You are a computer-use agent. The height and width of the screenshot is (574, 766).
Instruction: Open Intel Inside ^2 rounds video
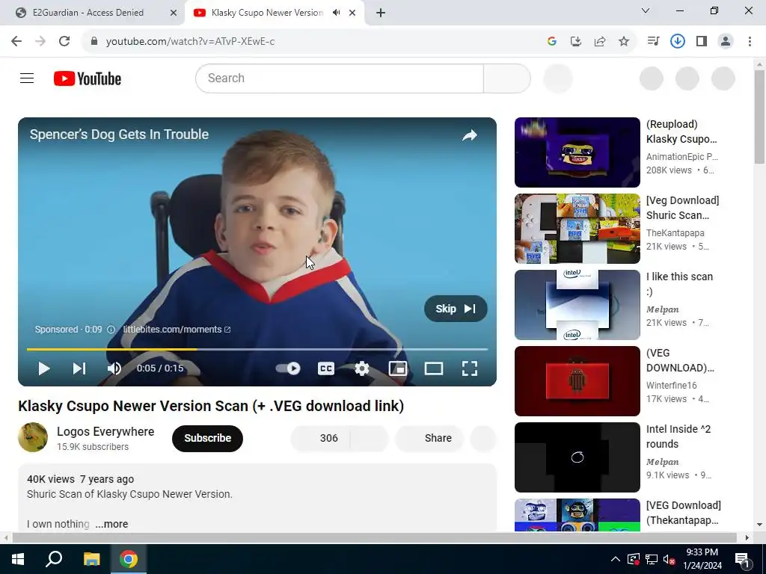(577, 457)
